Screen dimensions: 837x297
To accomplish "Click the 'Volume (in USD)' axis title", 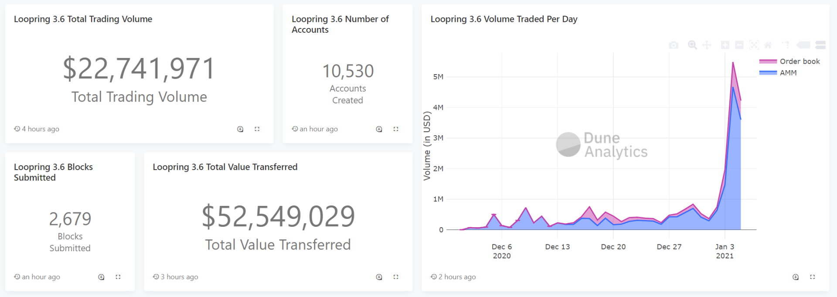I will coord(427,146).
